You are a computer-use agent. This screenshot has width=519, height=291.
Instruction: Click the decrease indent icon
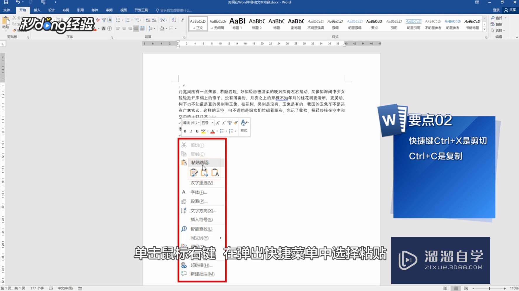coord(148,20)
